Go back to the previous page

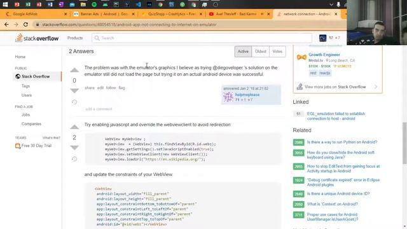click(x=6, y=24)
